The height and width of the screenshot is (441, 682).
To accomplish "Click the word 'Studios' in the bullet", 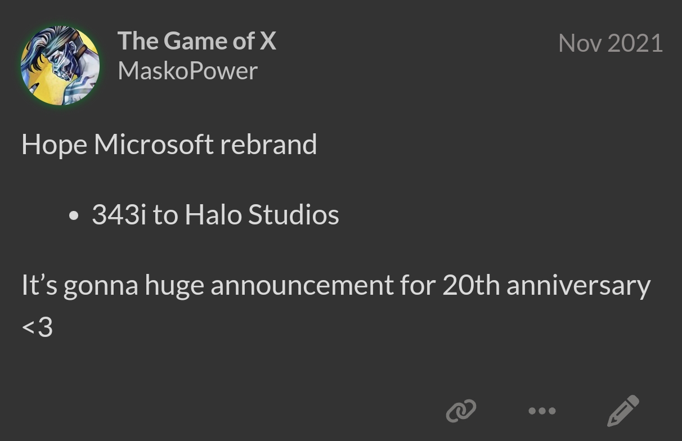I will 293,215.
